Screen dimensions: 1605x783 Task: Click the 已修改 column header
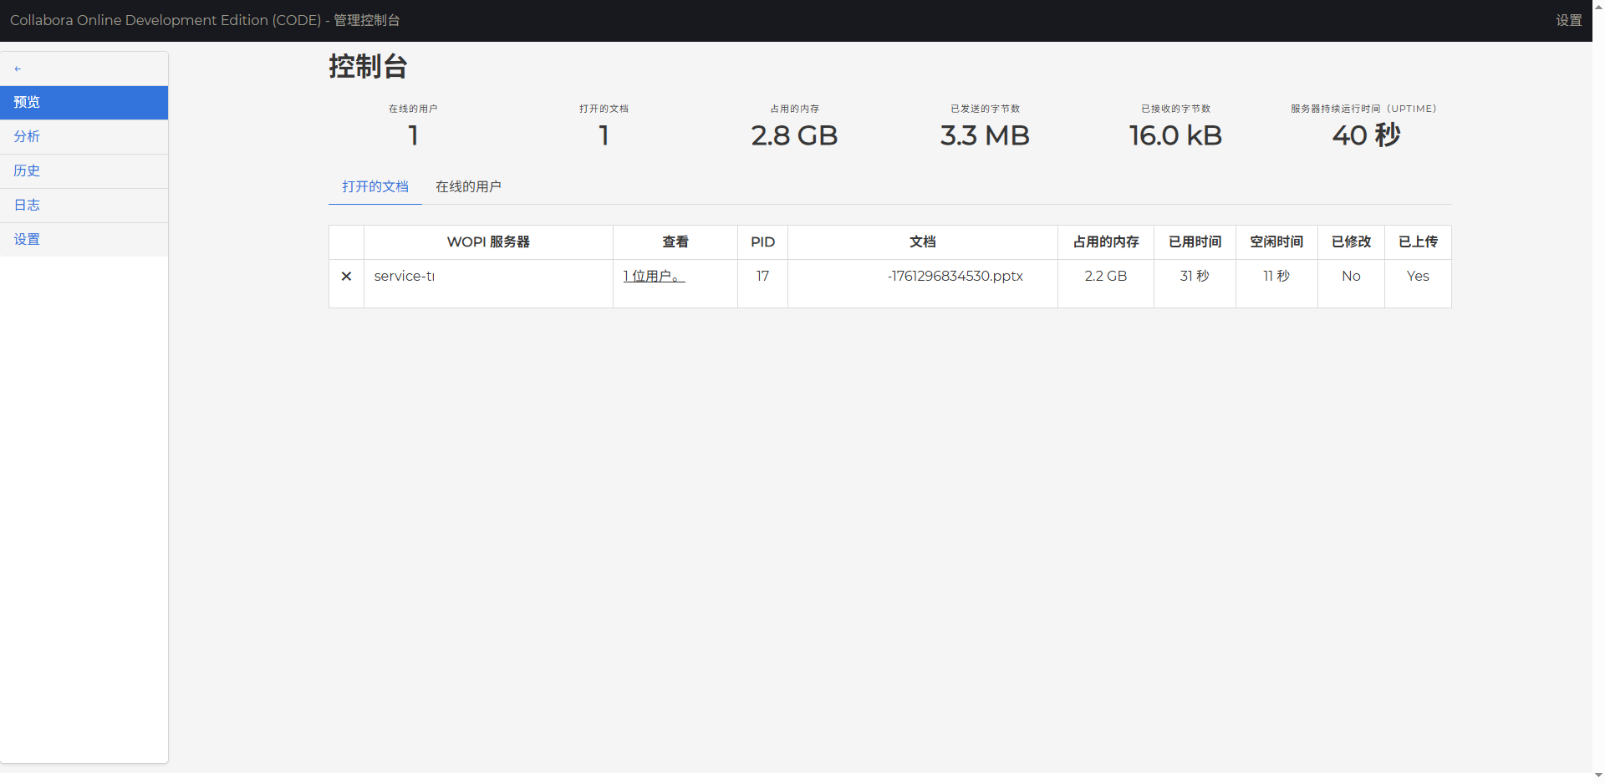pos(1351,242)
